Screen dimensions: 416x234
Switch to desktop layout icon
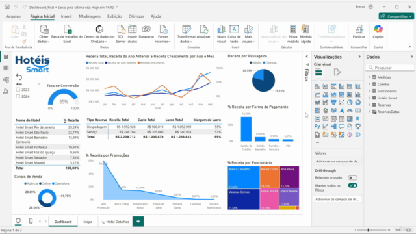(x=18, y=221)
